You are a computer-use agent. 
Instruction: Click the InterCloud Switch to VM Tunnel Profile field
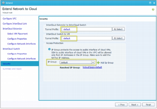pyautogui.click(x=87, y=38)
